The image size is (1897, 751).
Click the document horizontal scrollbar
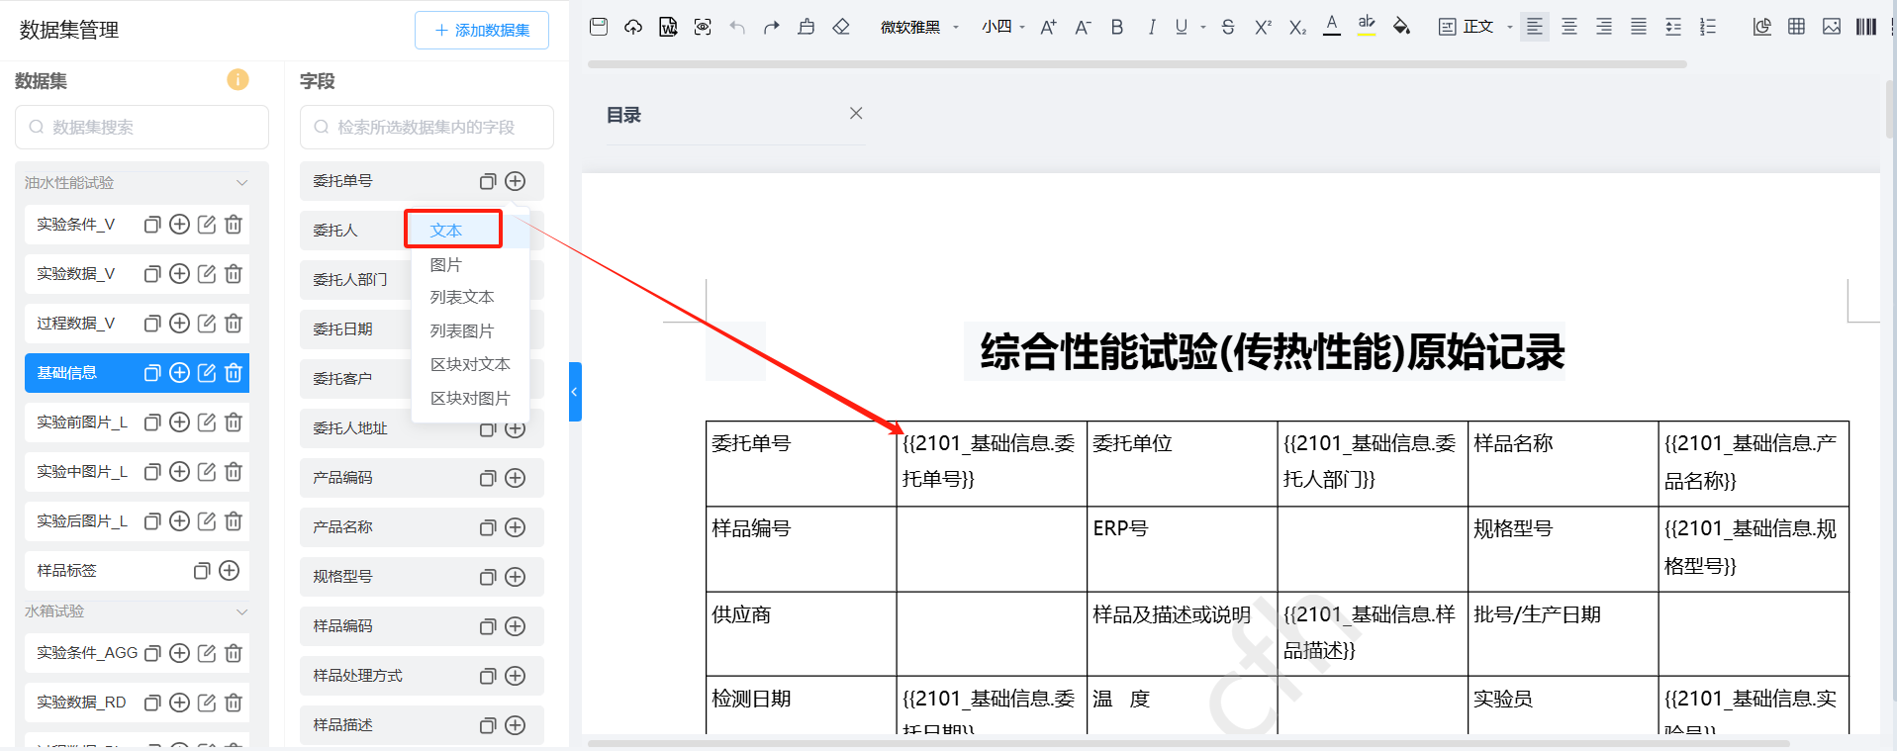tap(1187, 743)
